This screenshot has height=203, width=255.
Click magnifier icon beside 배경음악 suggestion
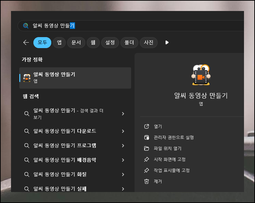coord(27,160)
